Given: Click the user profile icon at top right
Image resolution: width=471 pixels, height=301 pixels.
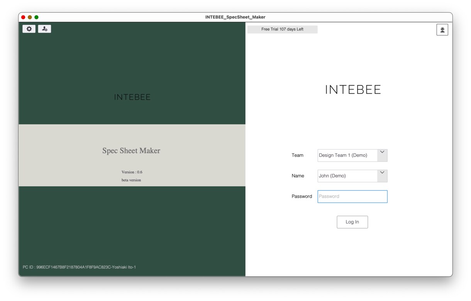Looking at the screenshot, I should 442,30.
